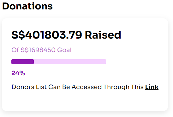
Task: Open the donors list Link
Action: (152, 87)
